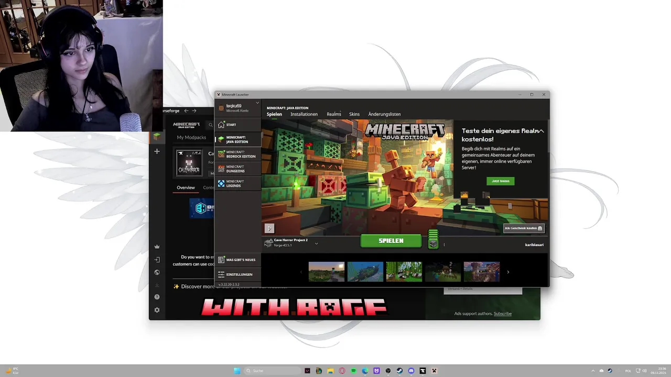Switch to the Skins tab
This screenshot has width=671, height=377.
[x=354, y=114]
